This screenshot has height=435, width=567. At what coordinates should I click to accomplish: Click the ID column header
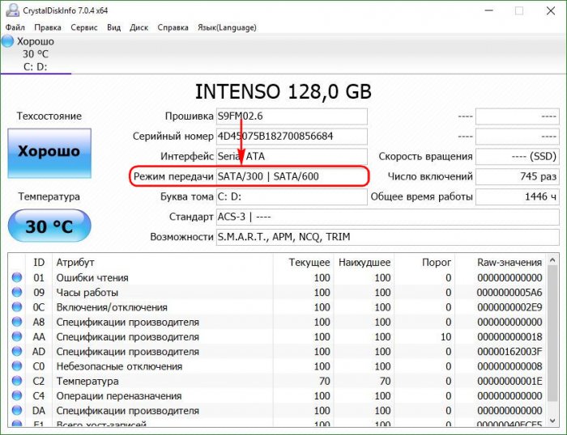(x=39, y=263)
